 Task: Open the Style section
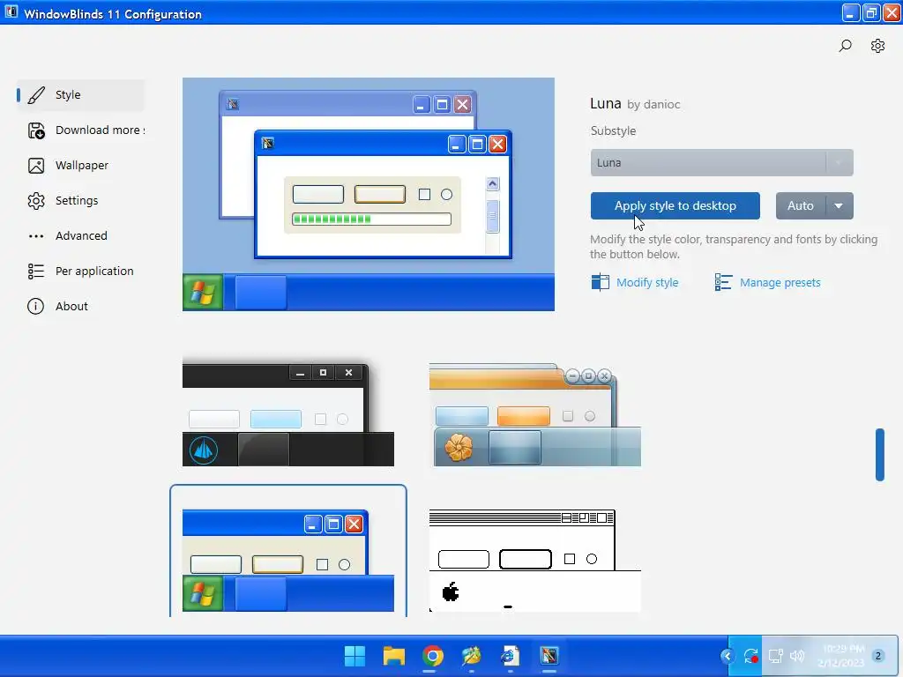[x=80, y=95]
